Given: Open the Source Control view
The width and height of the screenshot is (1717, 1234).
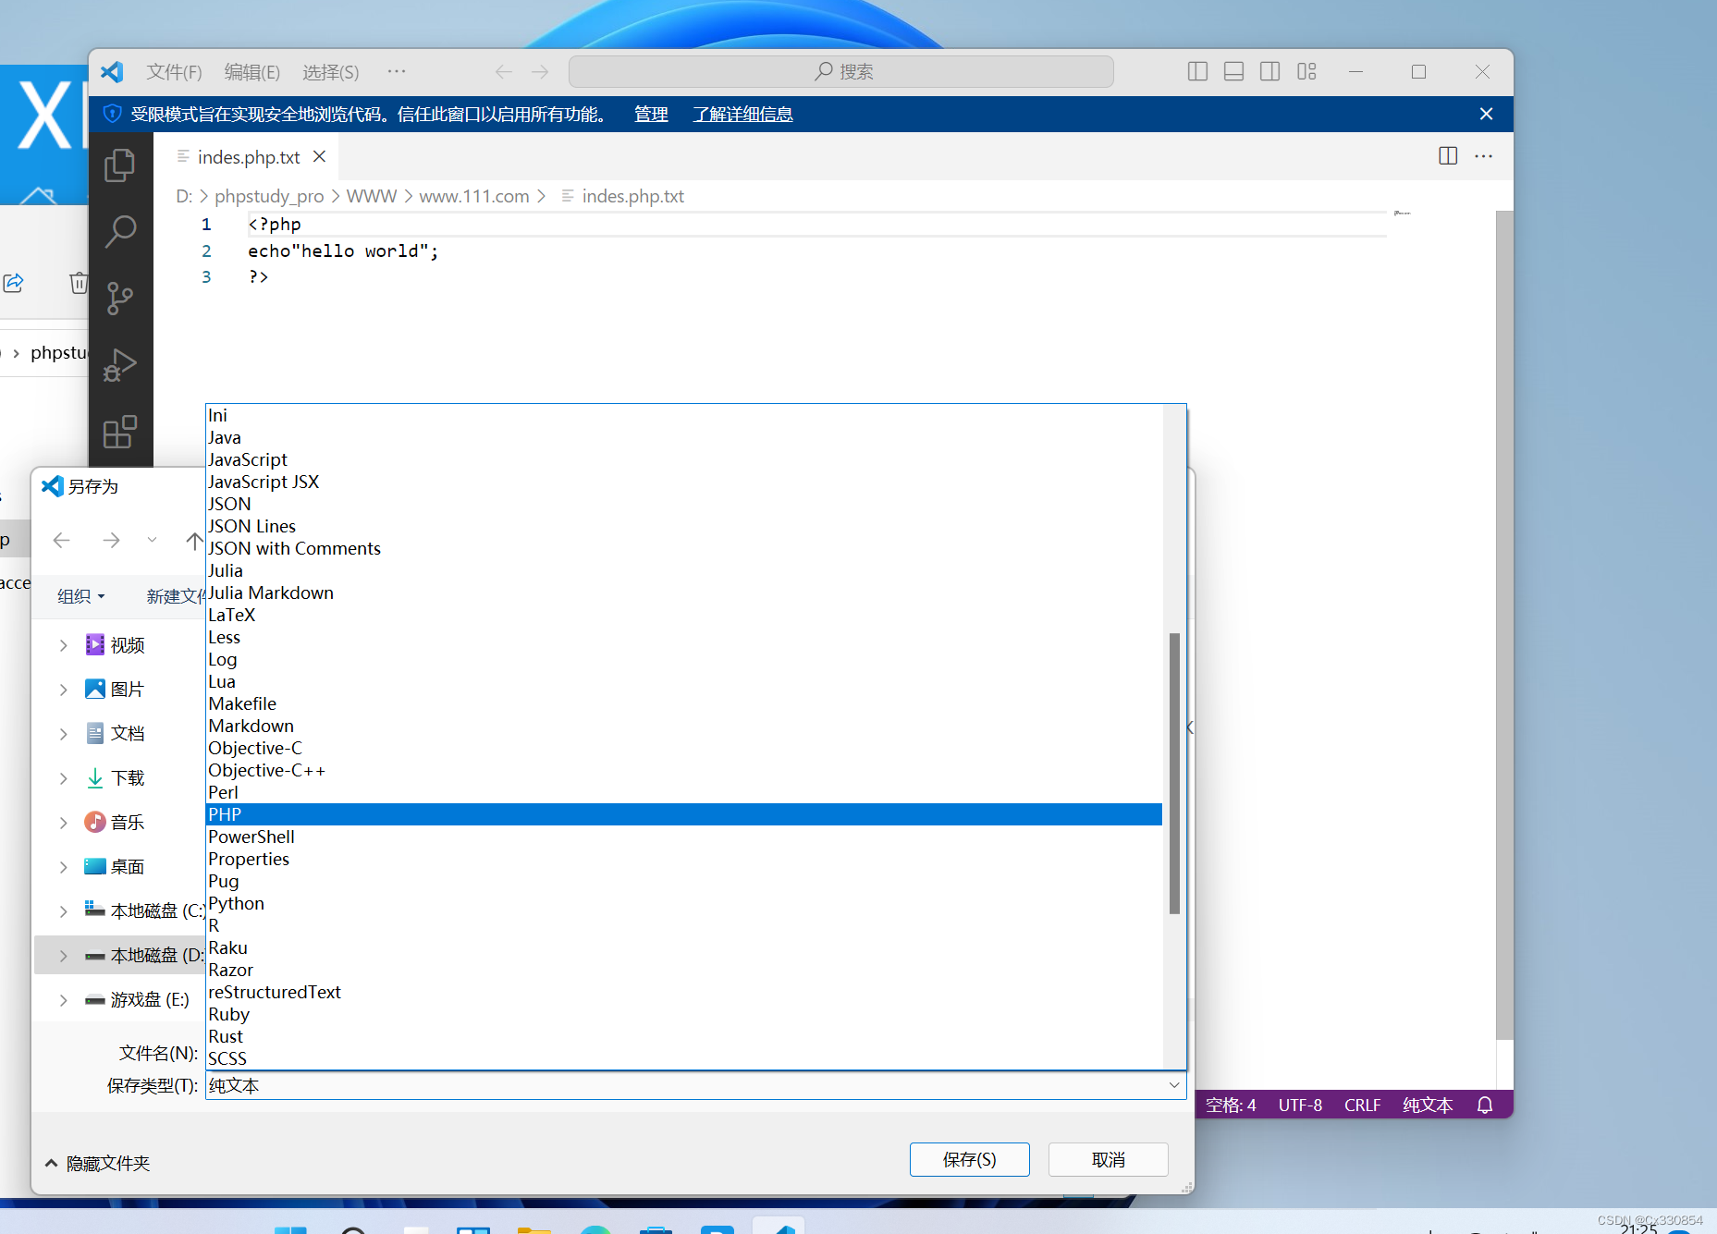Looking at the screenshot, I should [120, 298].
